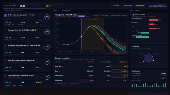Click the 0.62 Risk score value
This screenshot has height=95, width=170.
tap(125, 80)
